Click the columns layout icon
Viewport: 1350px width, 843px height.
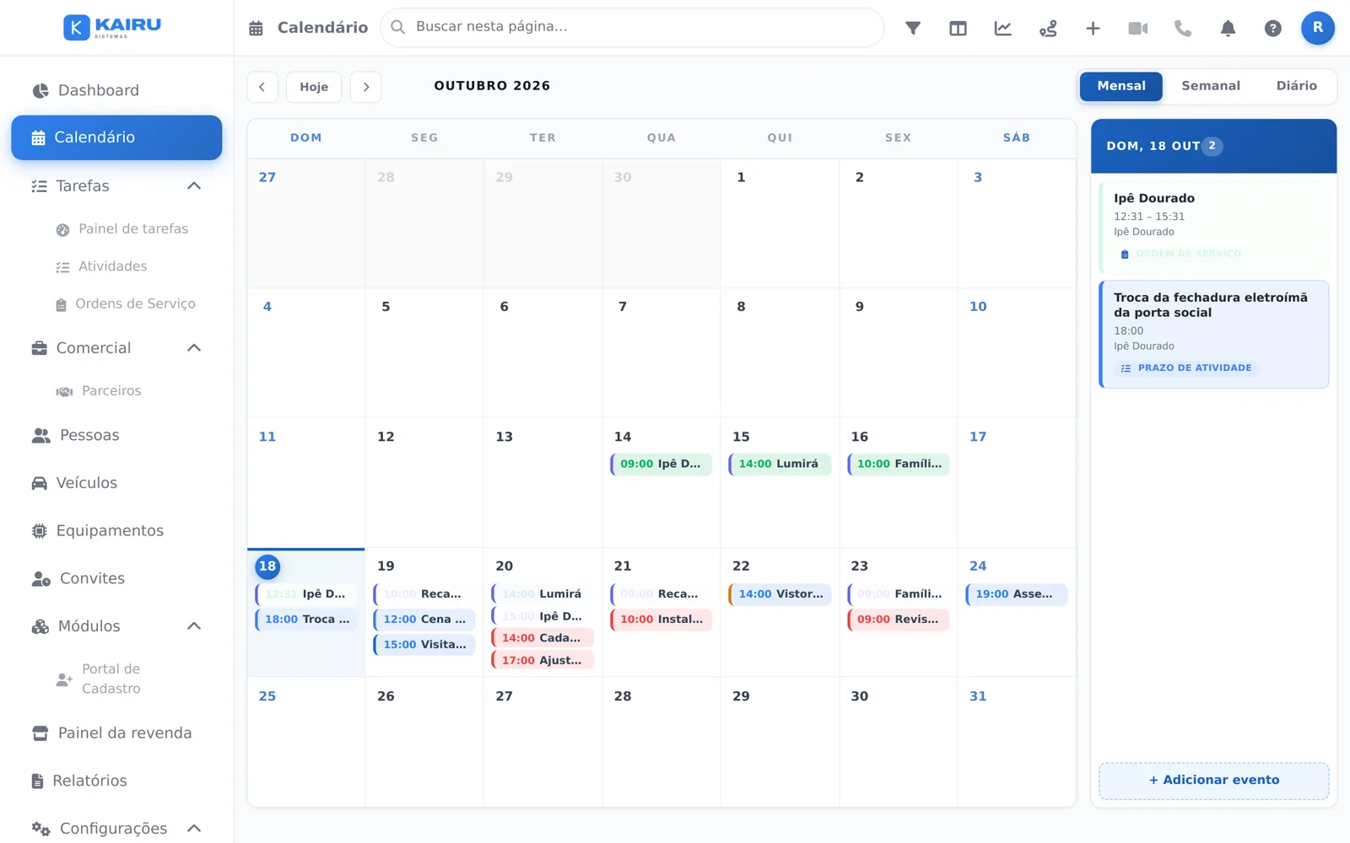point(958,28)
